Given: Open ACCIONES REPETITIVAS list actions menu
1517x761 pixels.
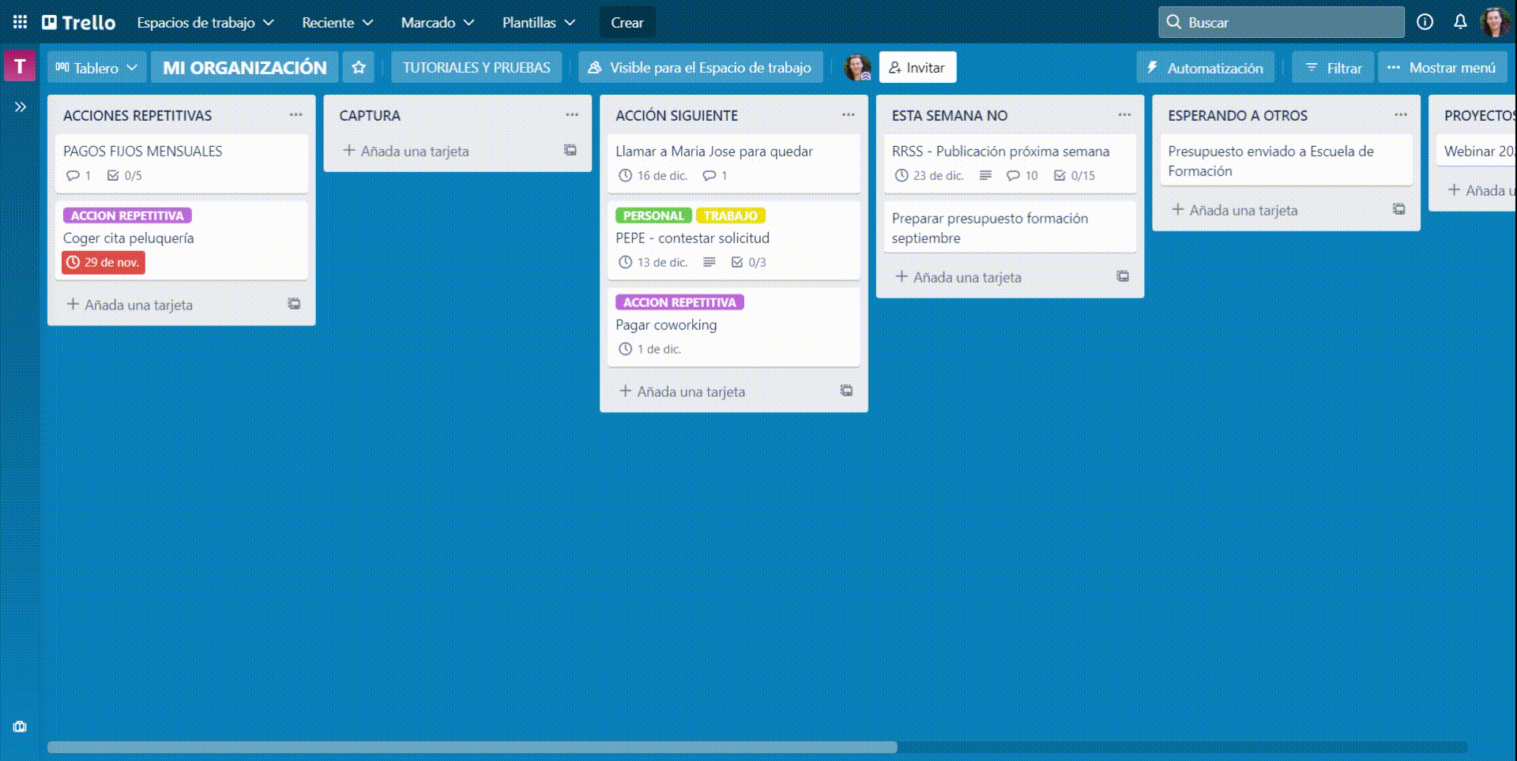Looking at the screenshot, I should point(295,114).
